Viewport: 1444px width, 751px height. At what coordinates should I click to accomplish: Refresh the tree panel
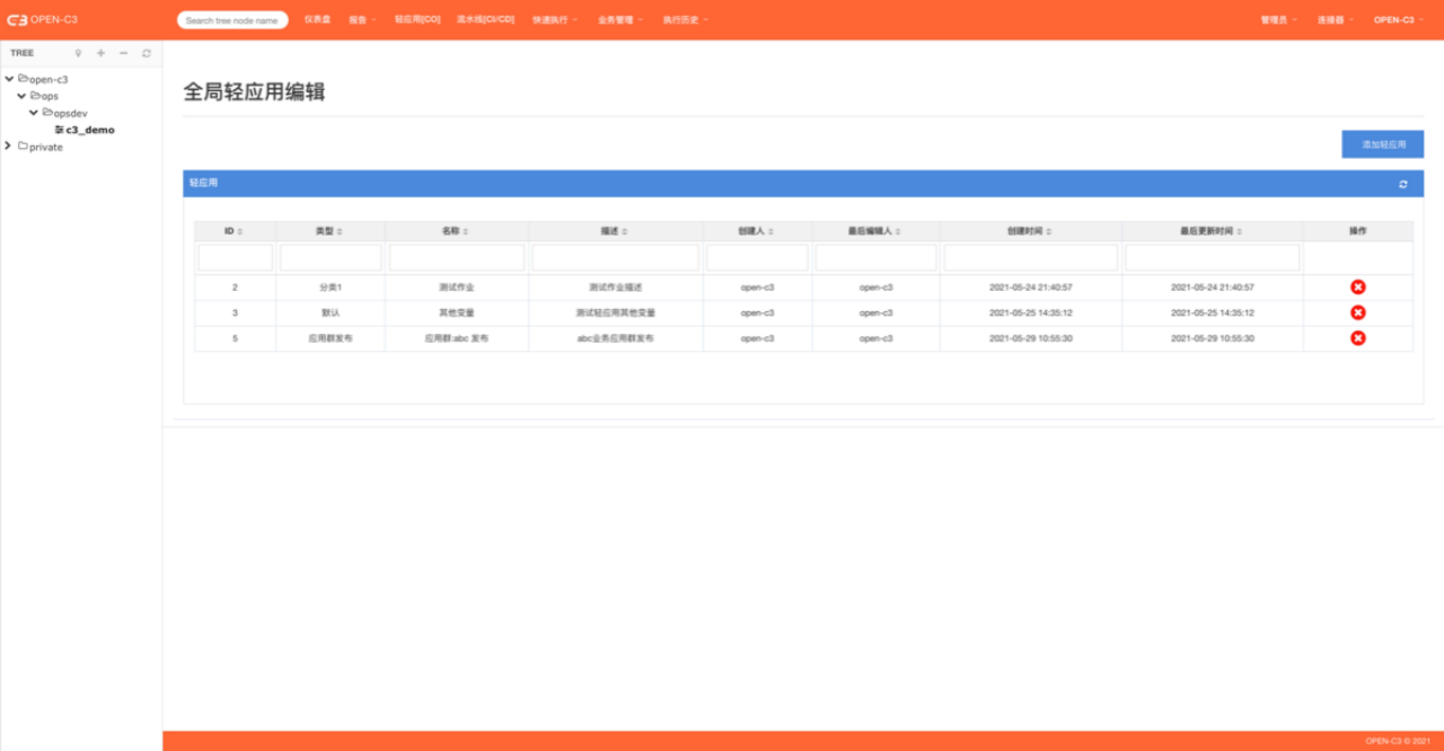click(147, 53)
